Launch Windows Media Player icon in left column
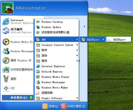Viewport: 133px width, 110px height. pyautogui.click(x=6, y=42)
